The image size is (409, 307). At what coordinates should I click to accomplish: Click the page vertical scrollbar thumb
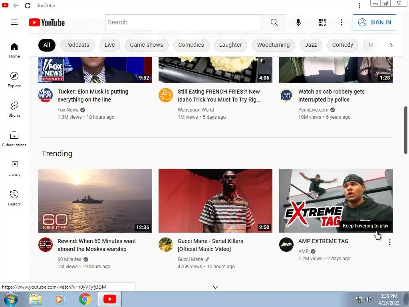[406, 130]
